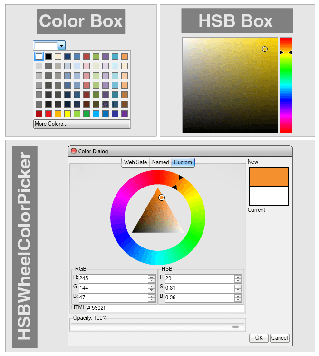Click the More Colors... button
The width and height of the screenshot is (319, 356).
(81, 124)
